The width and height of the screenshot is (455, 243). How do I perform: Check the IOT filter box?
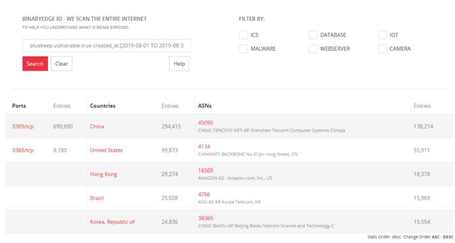pos(382,35)
